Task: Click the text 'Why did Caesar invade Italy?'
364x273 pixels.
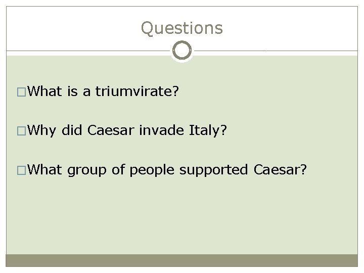Action: click(127, 130)
